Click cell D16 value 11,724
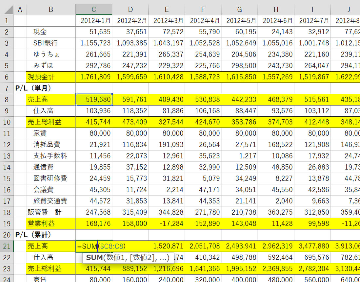 130,190
